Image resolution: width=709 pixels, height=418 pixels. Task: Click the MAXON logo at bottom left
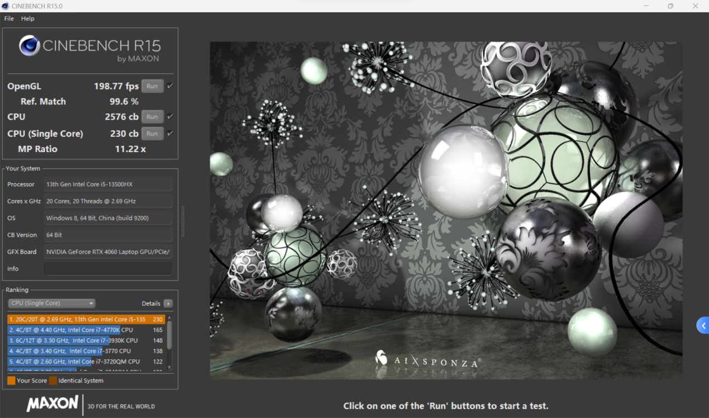coord(53,403)
